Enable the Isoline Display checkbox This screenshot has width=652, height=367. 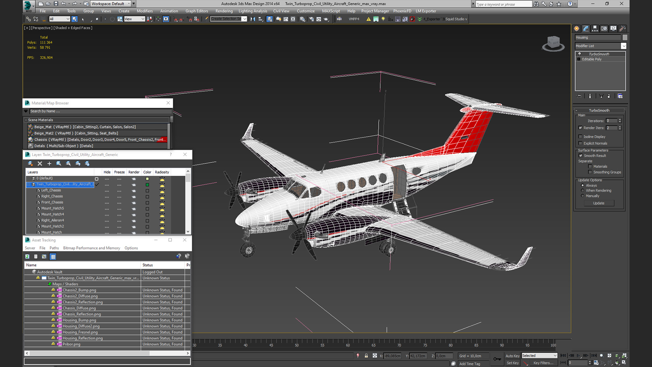(x=580, y=137)
